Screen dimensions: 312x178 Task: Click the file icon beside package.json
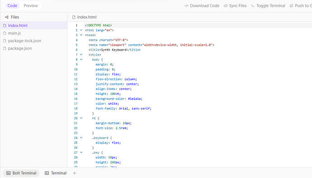coord(5,48)
